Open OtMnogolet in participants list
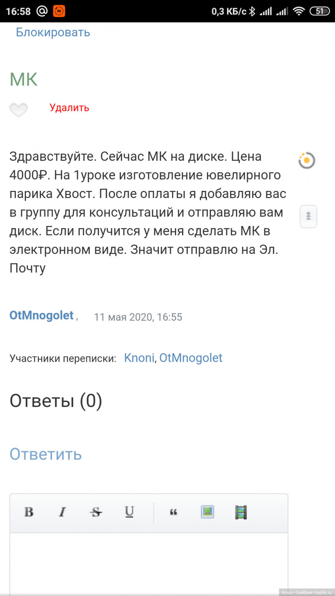335x596 pixels. click(191, 358)
